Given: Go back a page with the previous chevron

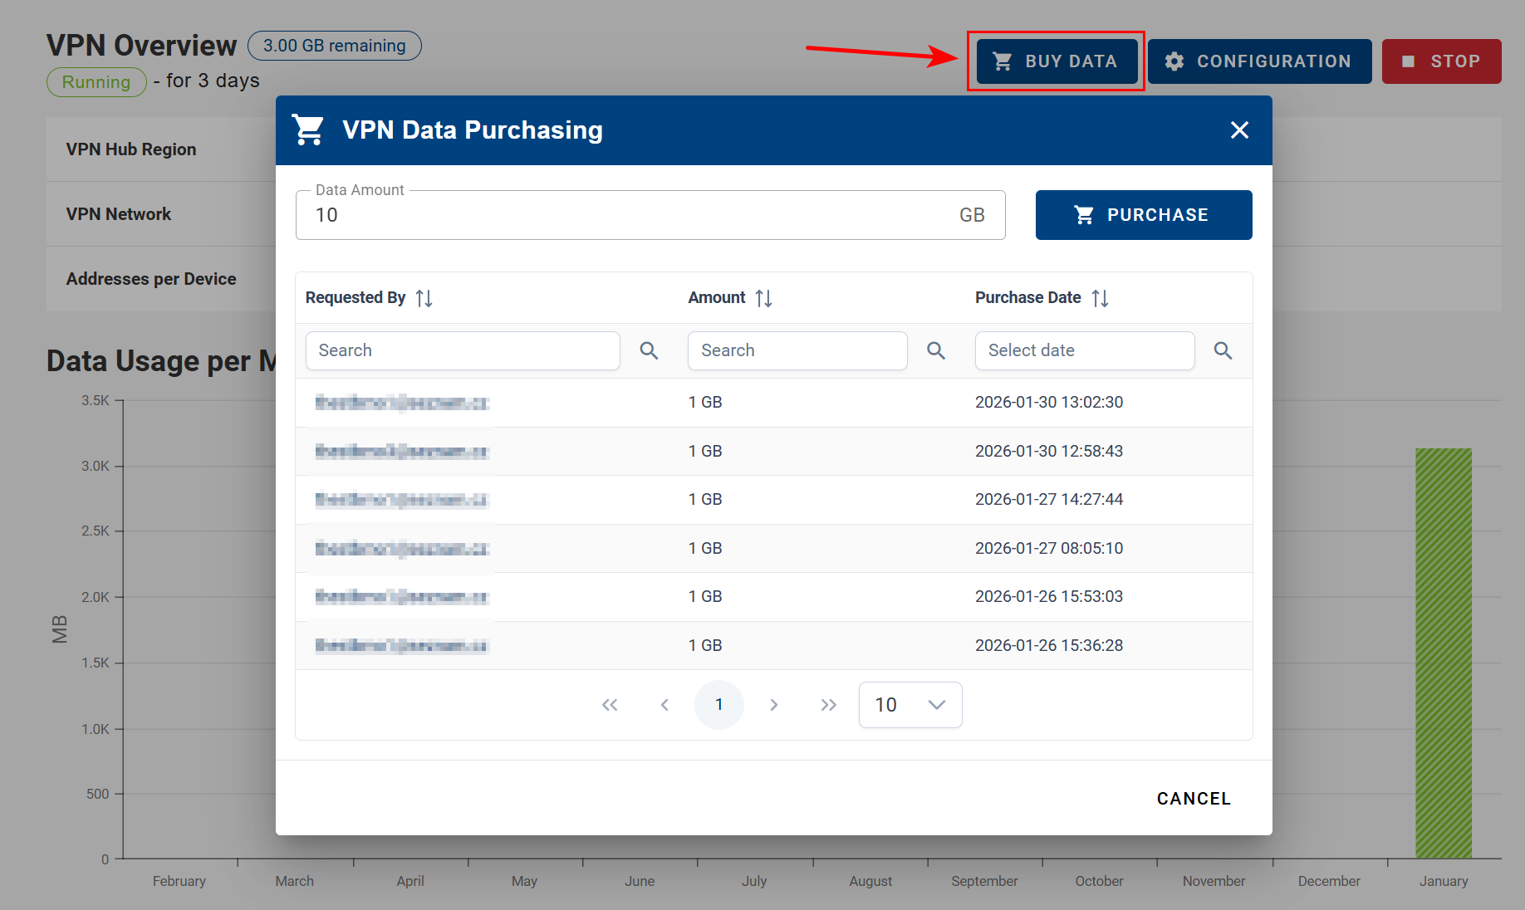Looking at the screenshot, I should 664,704.
